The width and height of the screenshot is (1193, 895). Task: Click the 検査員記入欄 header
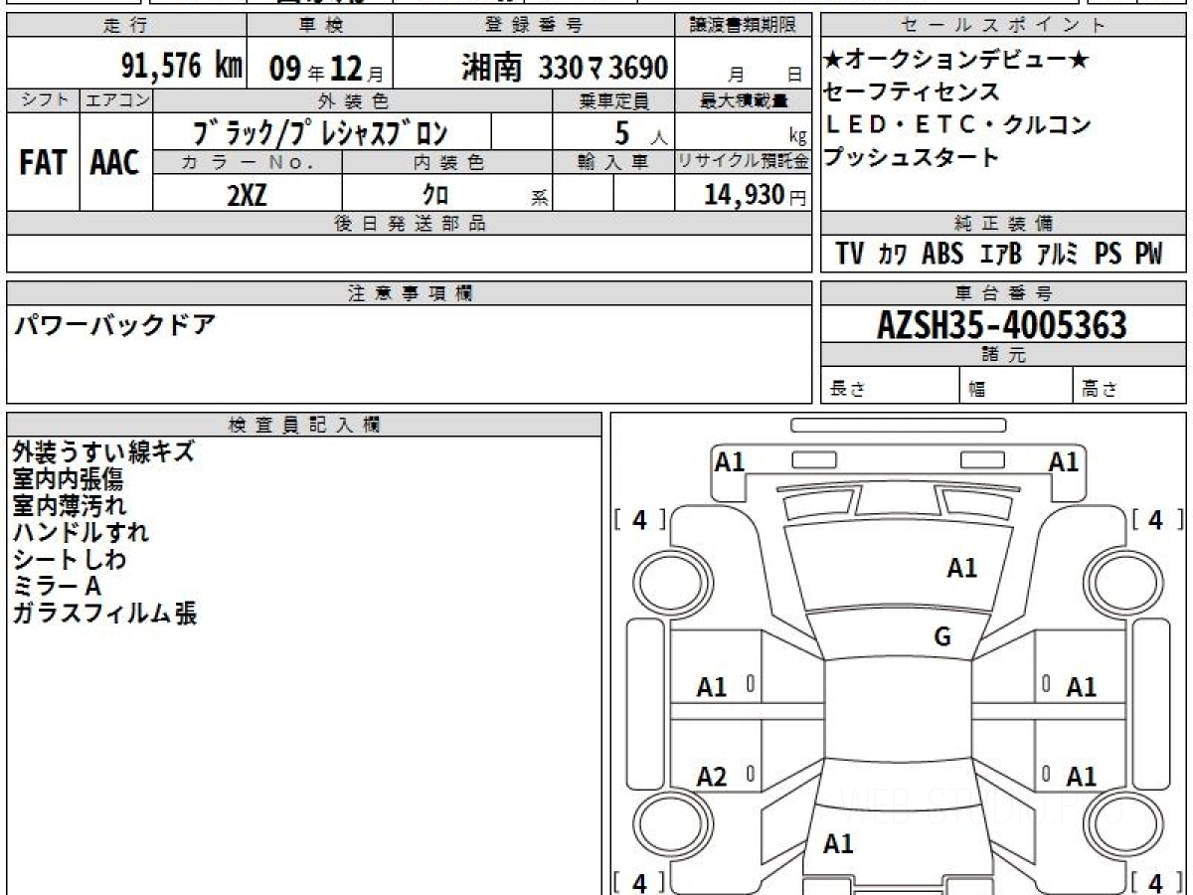(304, 425)
